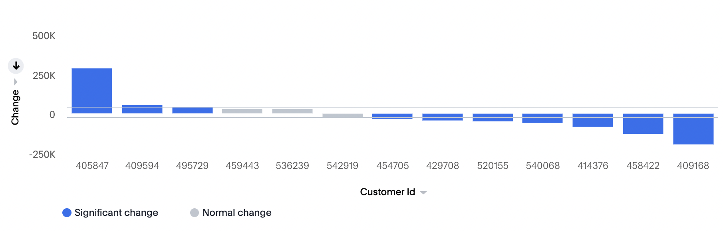Select the gray bar for customer 542919

(x=343, y=115)
